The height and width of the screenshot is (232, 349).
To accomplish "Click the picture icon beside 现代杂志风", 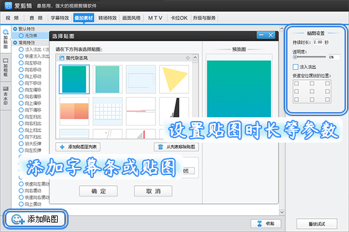I will [x=62, y=58].
